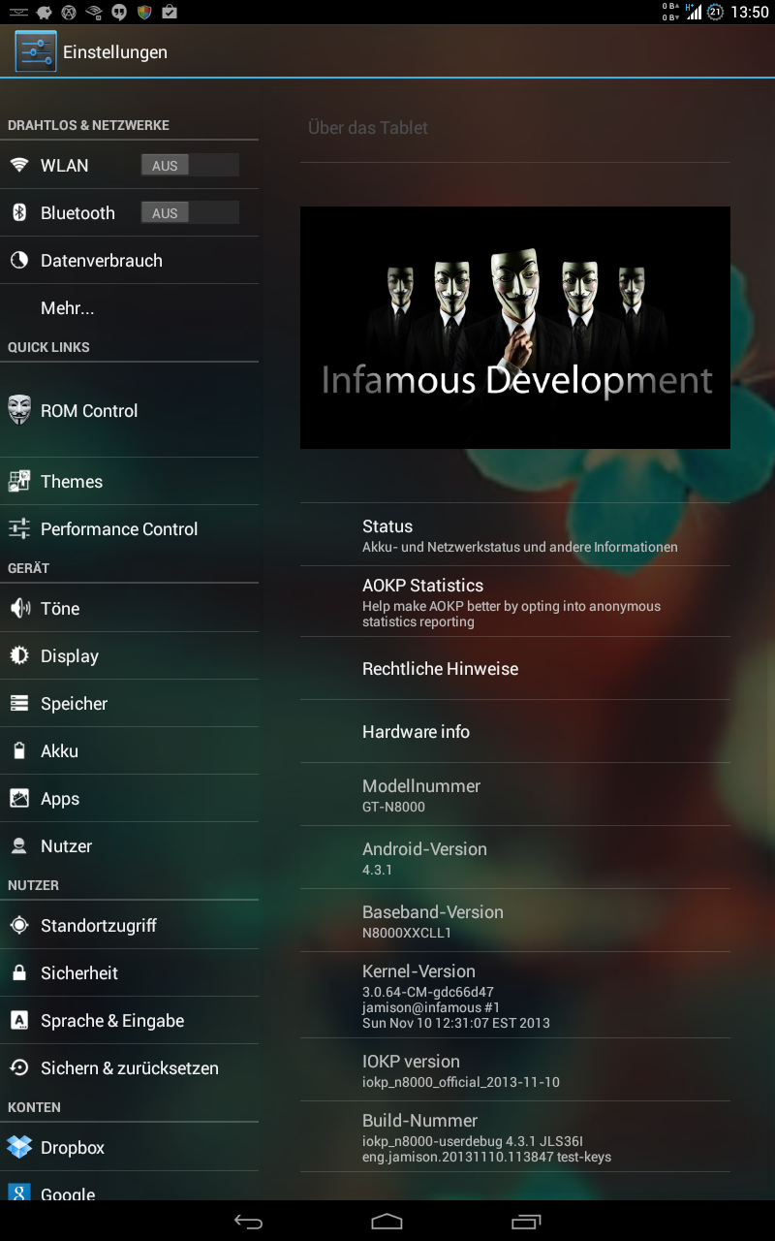Tap the battery indicator in status bar
Image resolution: width=775 pixels, height=1241 pixels.
[x=716, y=12]
